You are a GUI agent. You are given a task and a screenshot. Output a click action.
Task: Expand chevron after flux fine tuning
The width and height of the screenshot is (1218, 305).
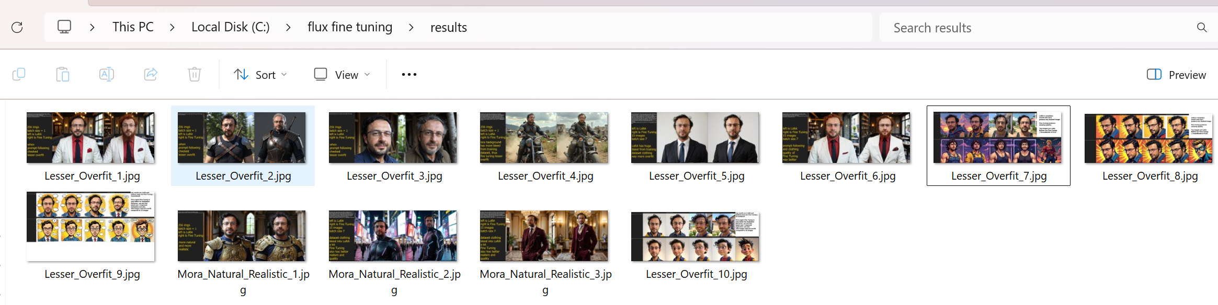click(411, 27)
